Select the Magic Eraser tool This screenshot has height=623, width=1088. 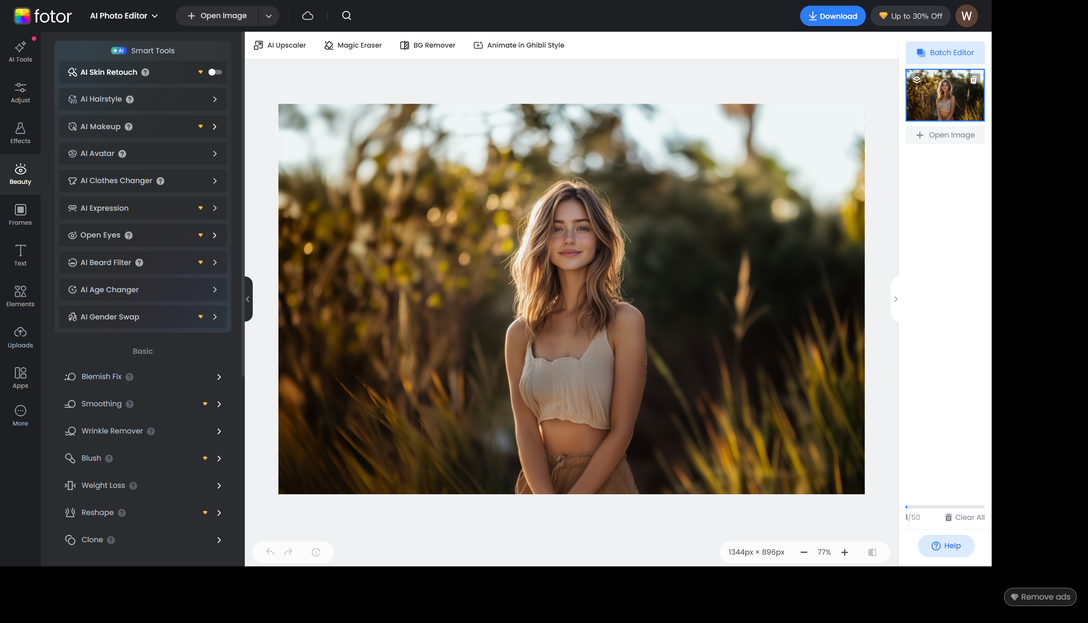pyautogui.click(x=353, y=45)
